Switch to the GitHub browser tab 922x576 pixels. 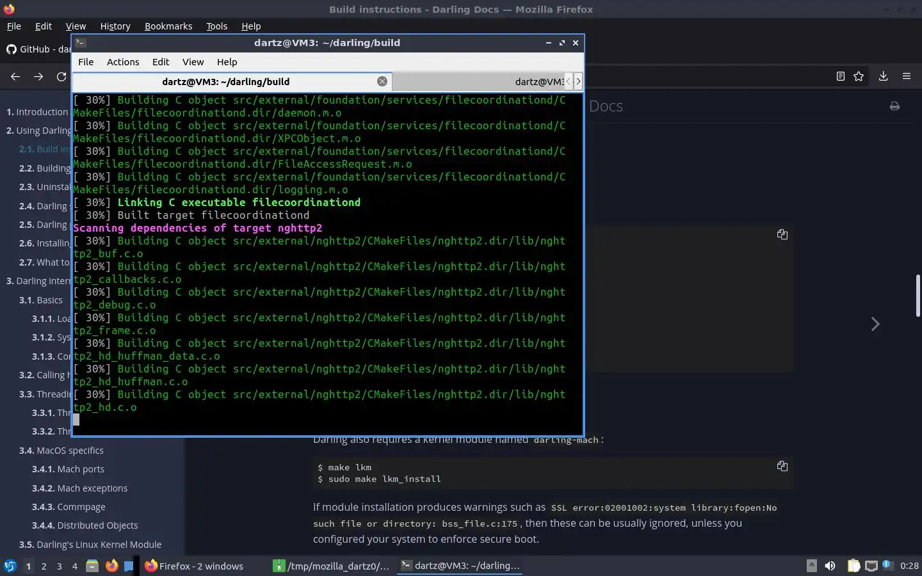[38, 49]
